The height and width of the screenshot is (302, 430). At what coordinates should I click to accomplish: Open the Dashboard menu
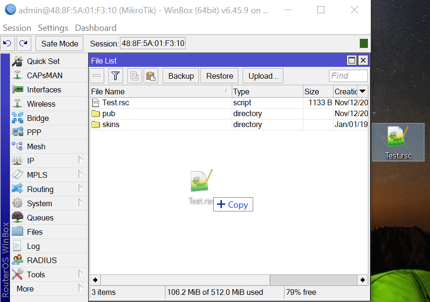point(96,28)
